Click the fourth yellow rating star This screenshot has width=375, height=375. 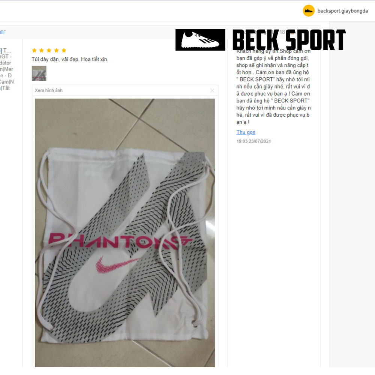click(57, 50)
